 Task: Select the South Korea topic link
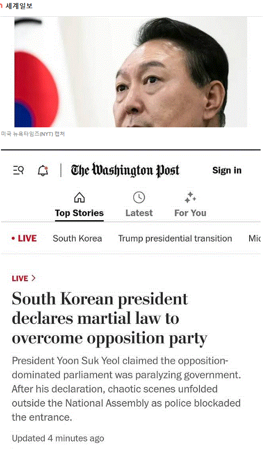coord(77,238)
